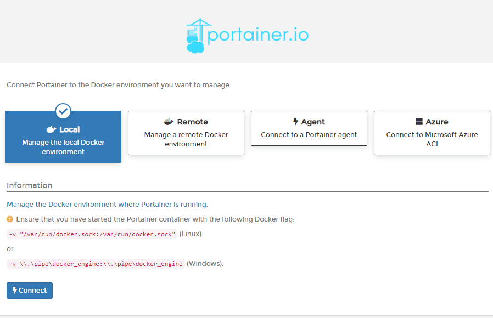This screenshot has width=493, height=318.
Task: Click the Docker whale icon beside Remote
Action: click(x=169, y=122)
